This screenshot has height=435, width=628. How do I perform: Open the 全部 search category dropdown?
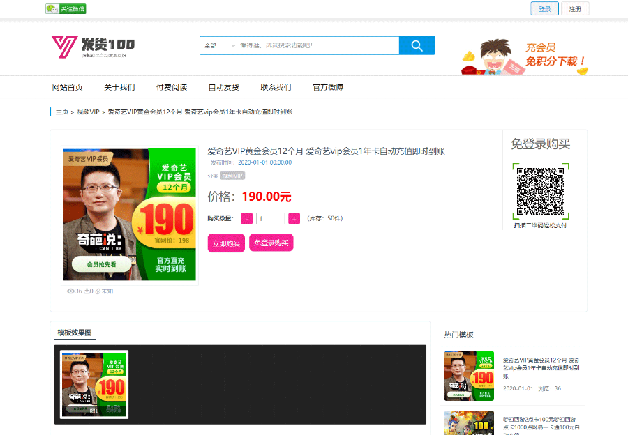219,45
